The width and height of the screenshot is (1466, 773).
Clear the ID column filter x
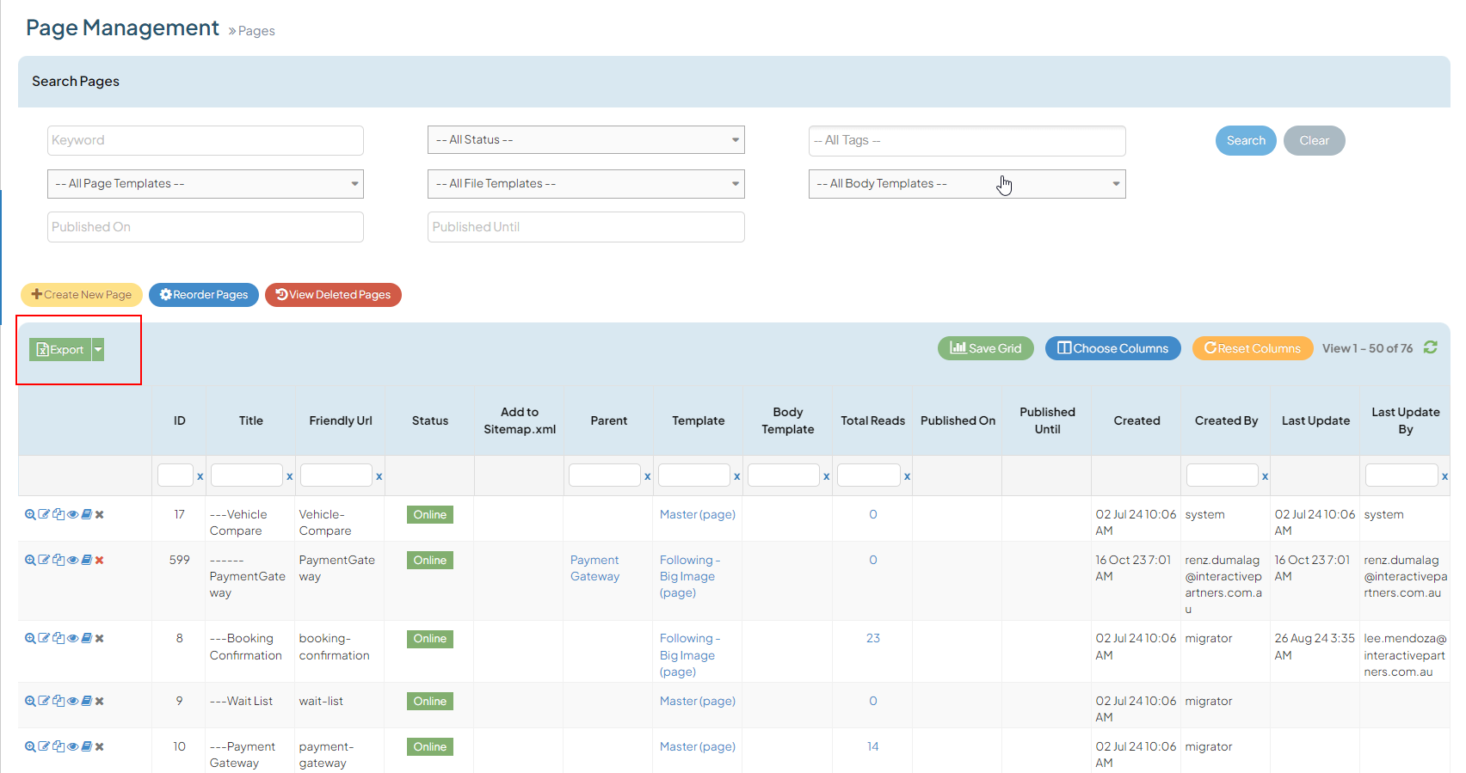click(x=200, y=476)
